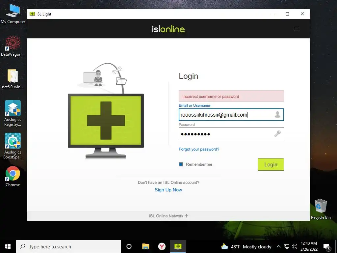Click the Sign Up Now link
Image resolution: width=337 pixels, height=253 pixels.
(x=168, y=190)
